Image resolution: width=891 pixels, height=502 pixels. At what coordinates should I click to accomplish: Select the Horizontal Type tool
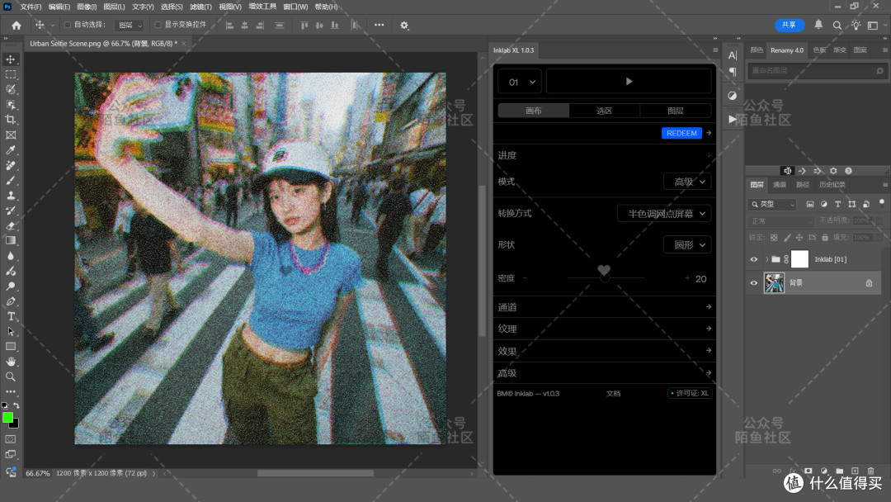click(x=11, y=317)
